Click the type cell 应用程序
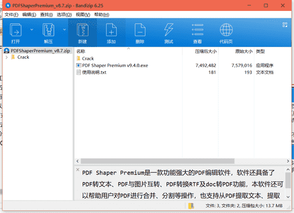 (x=265, y=65)
